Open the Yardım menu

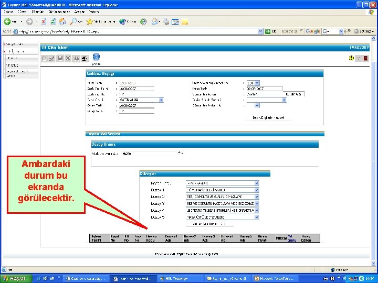click(94, 12)
